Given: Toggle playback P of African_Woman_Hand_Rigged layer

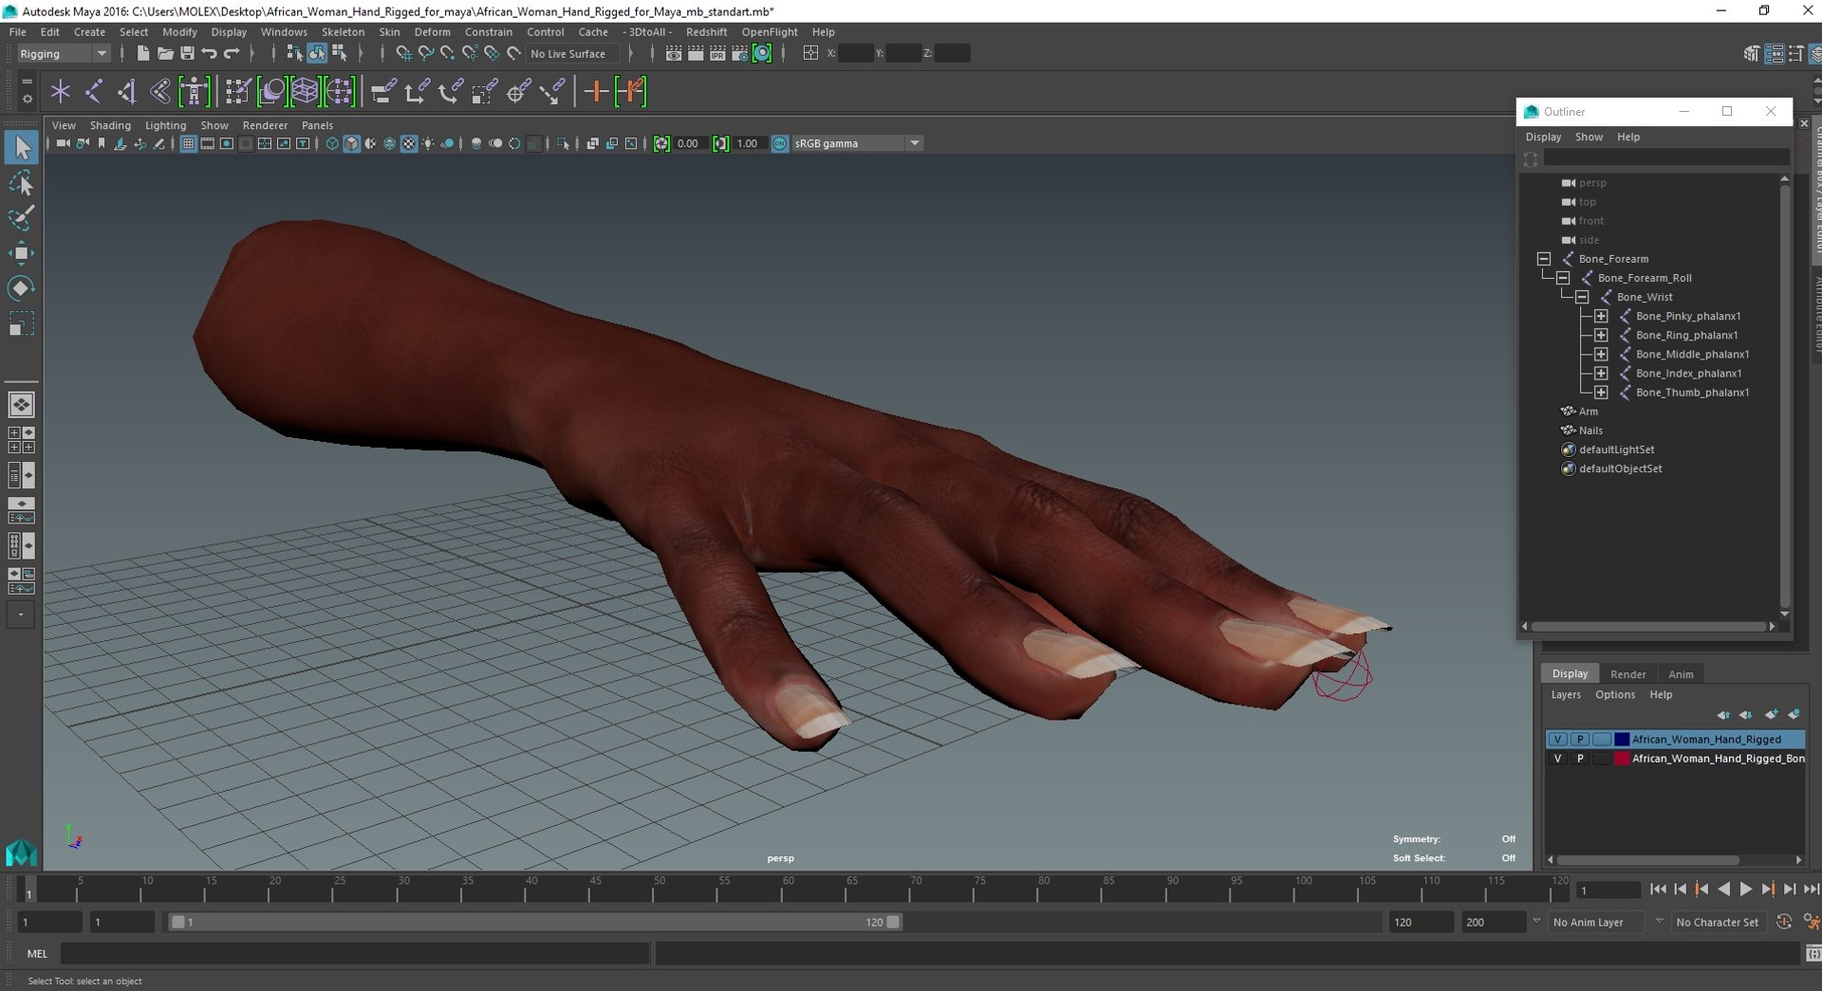Looking at the screenshot, I should click(1580, 740).
